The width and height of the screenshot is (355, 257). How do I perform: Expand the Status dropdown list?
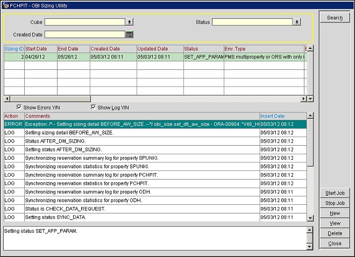click(x=296, y=22)
